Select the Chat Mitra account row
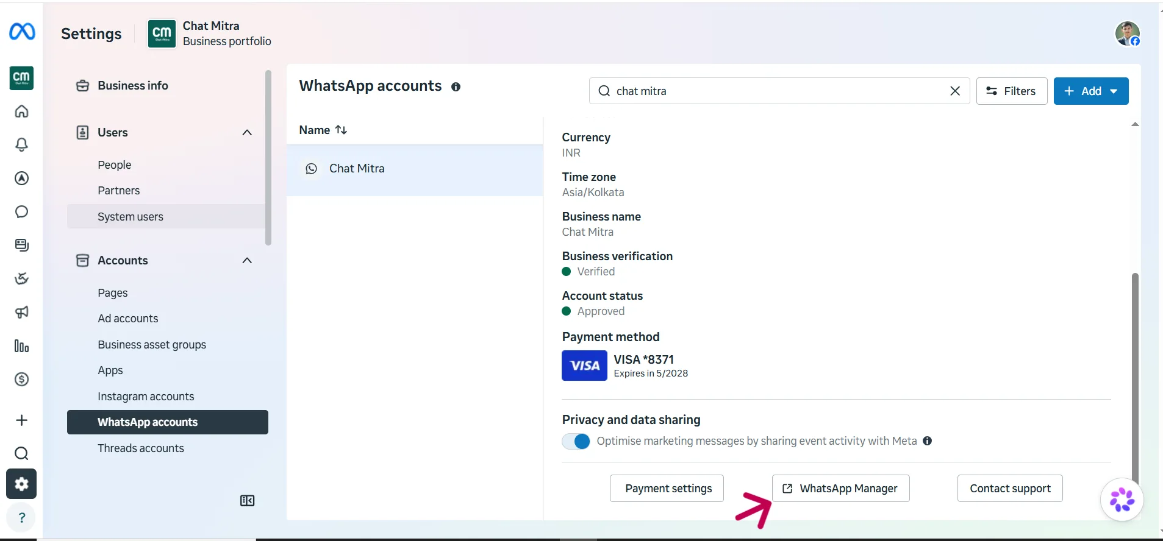This screenshot has height=541, width=1163. [415, 169]
